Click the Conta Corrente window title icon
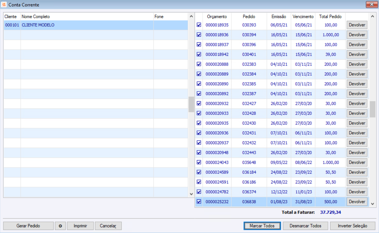The image size is (379, 233). tap(4, 5)
